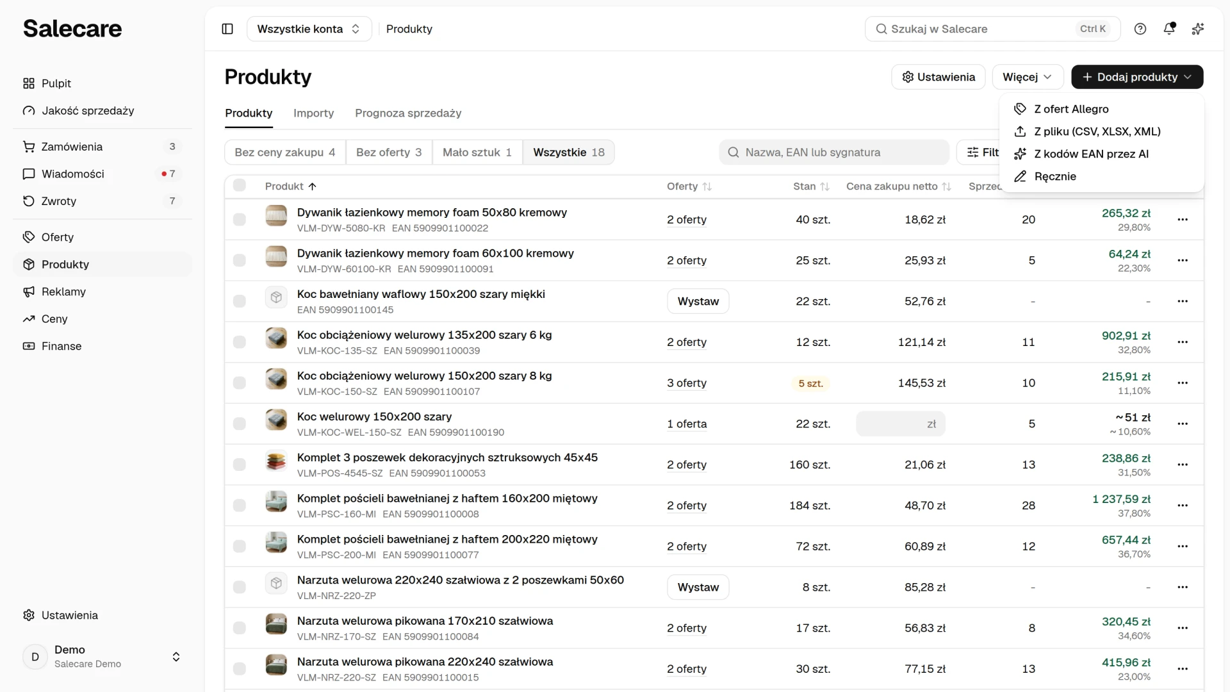The width and height of the screenshot is (1230, 692).
Task: Focus the Nazwa, EAN lub sygnatura search
Action: tap(834, 152)
